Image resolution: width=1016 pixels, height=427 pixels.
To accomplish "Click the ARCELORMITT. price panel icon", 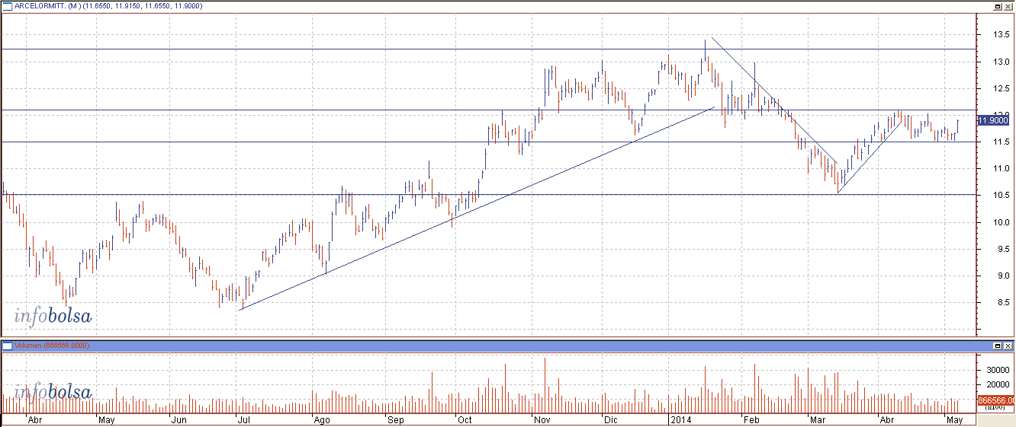I will point(7,7).
